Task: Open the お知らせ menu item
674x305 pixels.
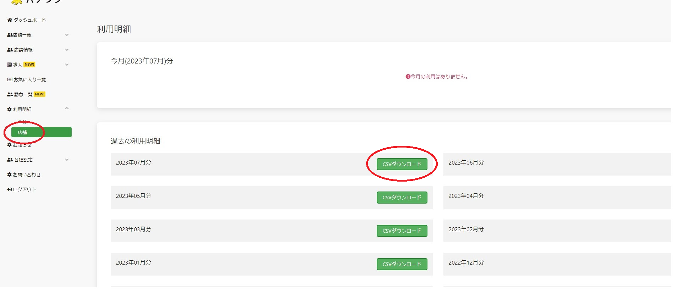Action: click(x=22, y=145)
